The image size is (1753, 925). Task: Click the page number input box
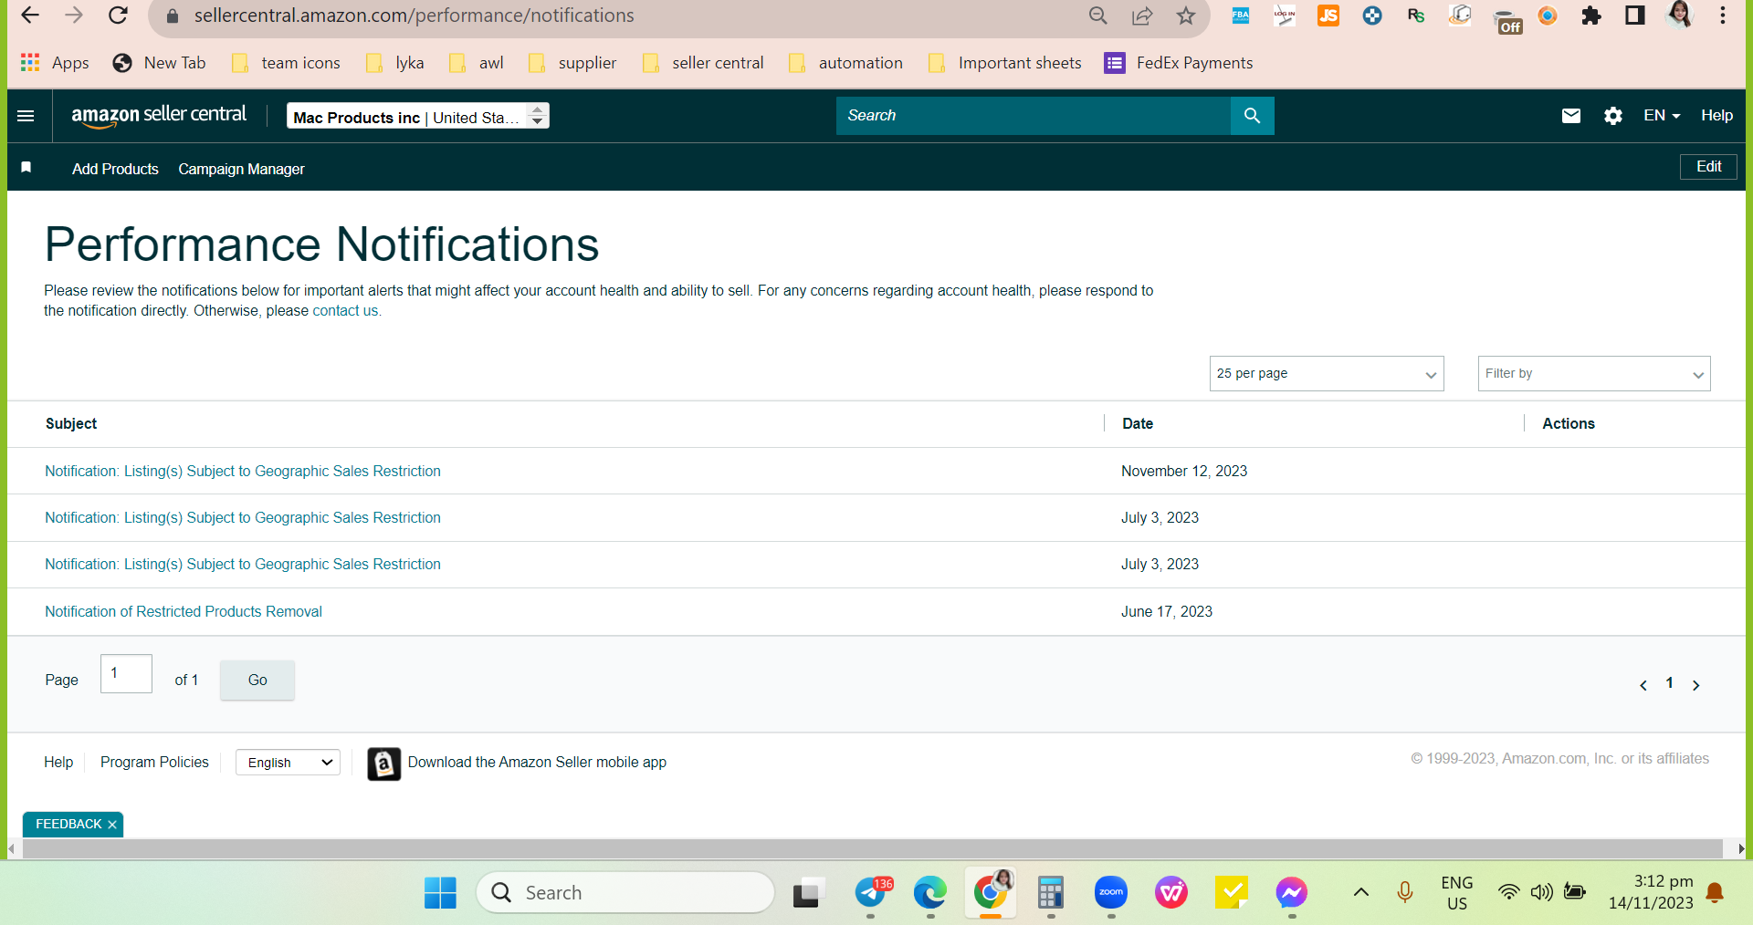(126, 674)
